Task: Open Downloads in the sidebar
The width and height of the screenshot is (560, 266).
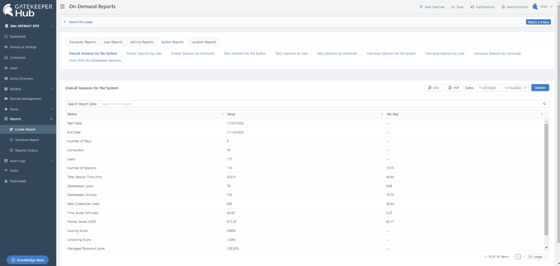Action: pos(18,181)
